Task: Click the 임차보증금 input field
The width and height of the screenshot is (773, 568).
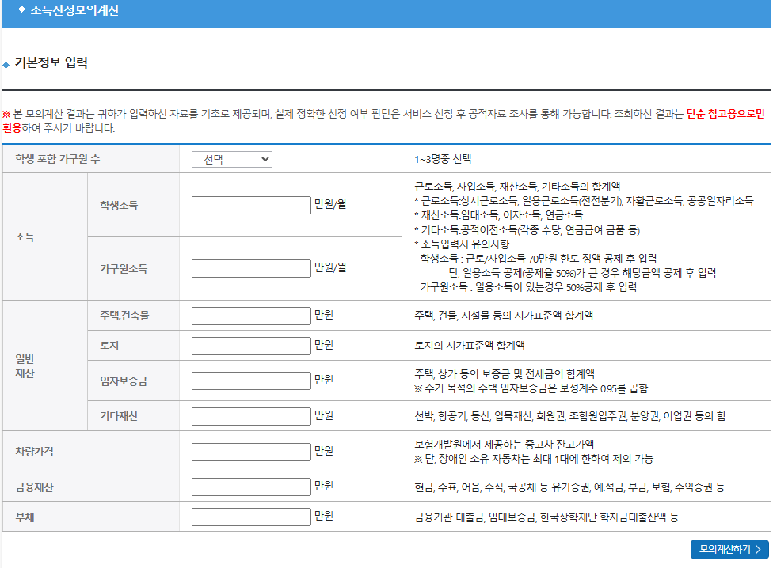Action: (250, 380)
